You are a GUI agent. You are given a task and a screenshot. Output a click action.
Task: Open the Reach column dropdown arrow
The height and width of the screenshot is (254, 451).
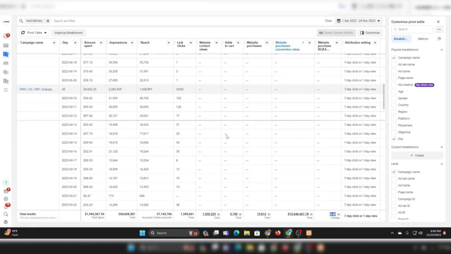click(x=169, y=43)
